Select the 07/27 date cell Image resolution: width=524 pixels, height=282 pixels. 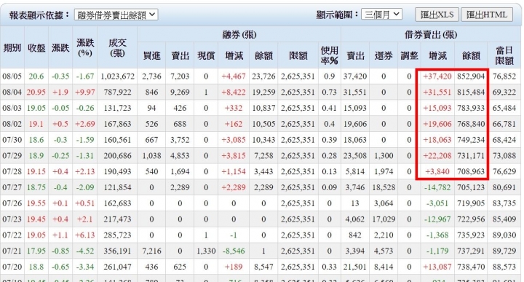click(12, 187)
